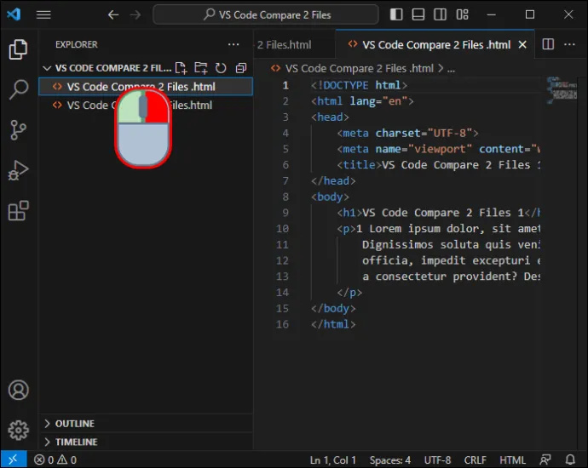Open the Manage gear menu
The height and width of the screenshot is (468, 588).
[18, 431]
